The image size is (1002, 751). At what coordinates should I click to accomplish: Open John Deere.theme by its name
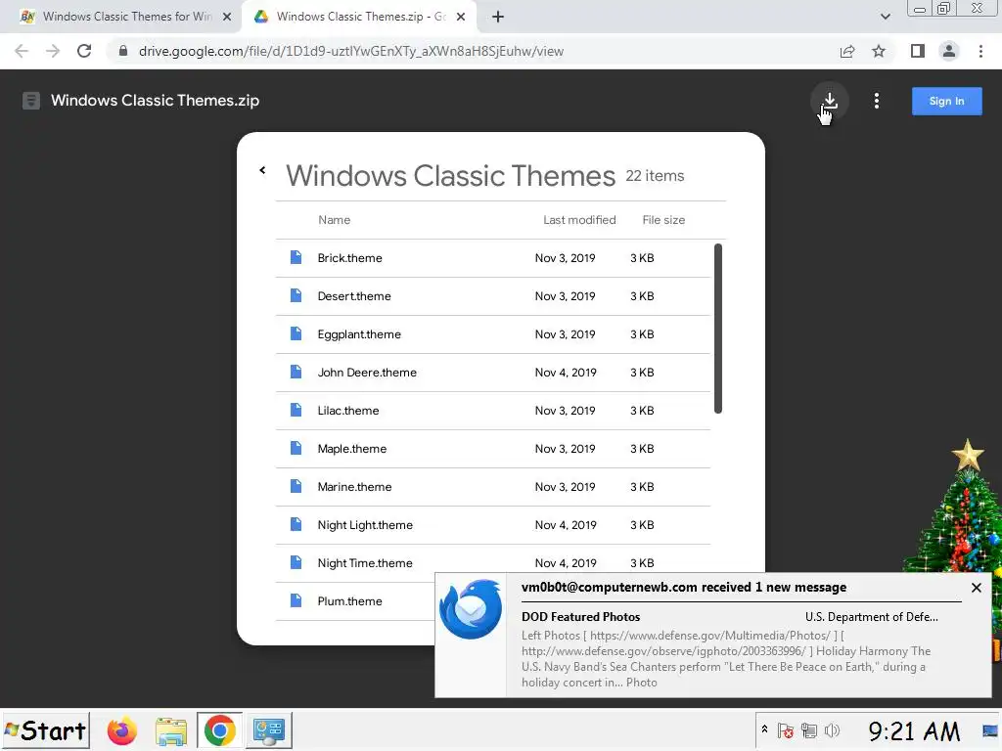[x=367, y=373]
